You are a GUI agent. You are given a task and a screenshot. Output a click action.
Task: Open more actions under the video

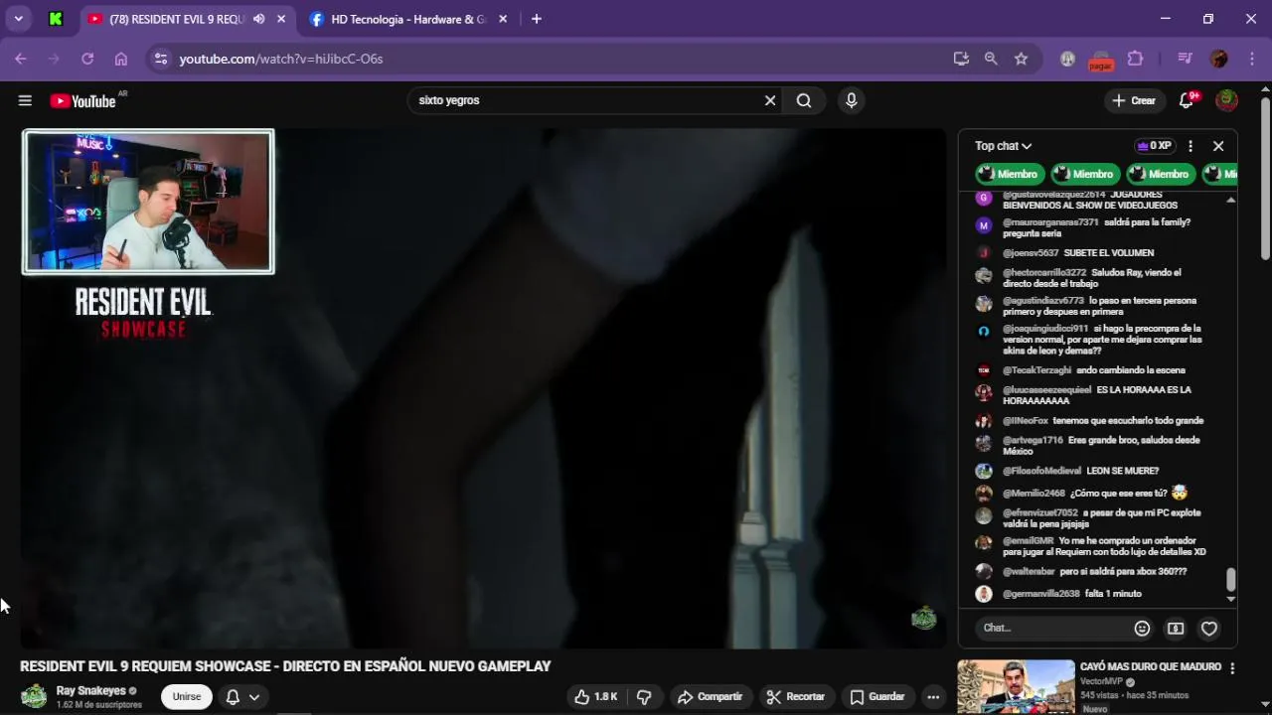click(x=933, y=697)
